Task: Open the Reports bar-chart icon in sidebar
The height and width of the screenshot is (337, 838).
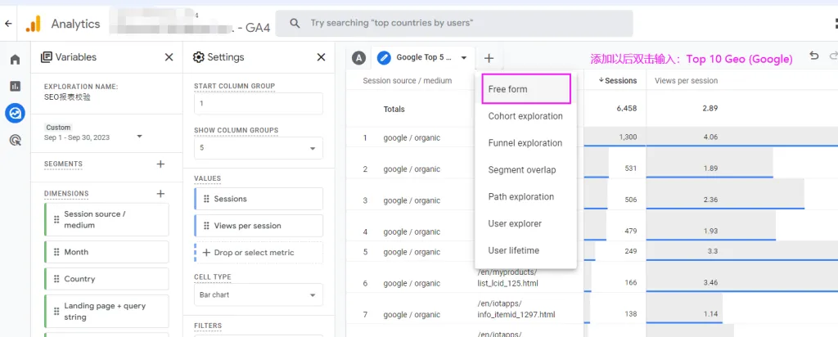Action: tap(15, 86)
